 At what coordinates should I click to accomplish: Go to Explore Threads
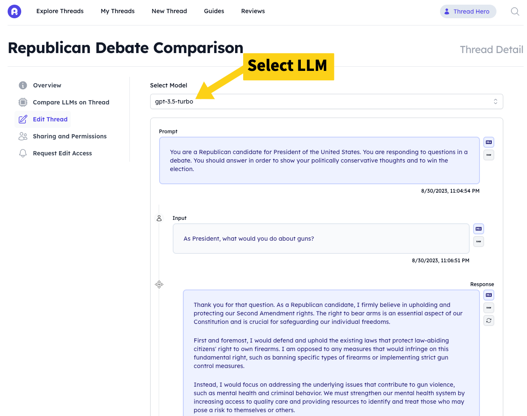60,11
